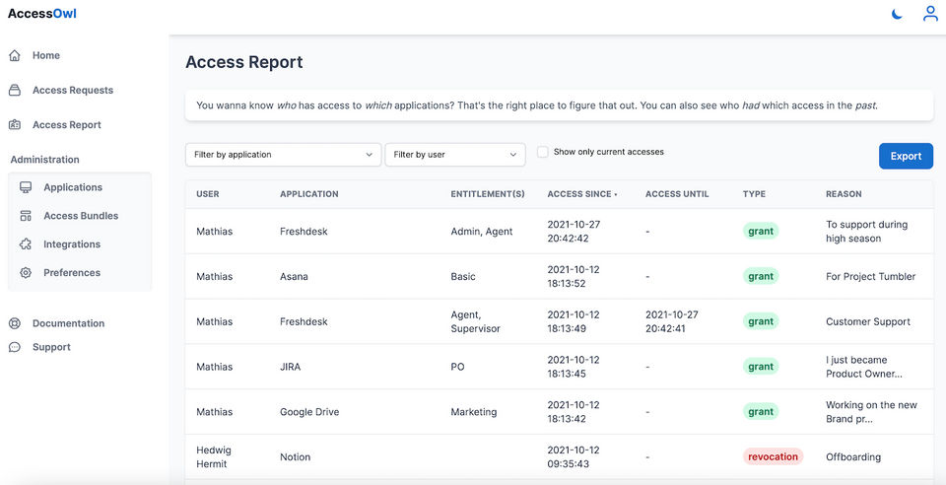This screenshot has width=946, height=485.
Task: Click the Access Bundles icon
Action: pyautogui.click(x=26, y=216)
